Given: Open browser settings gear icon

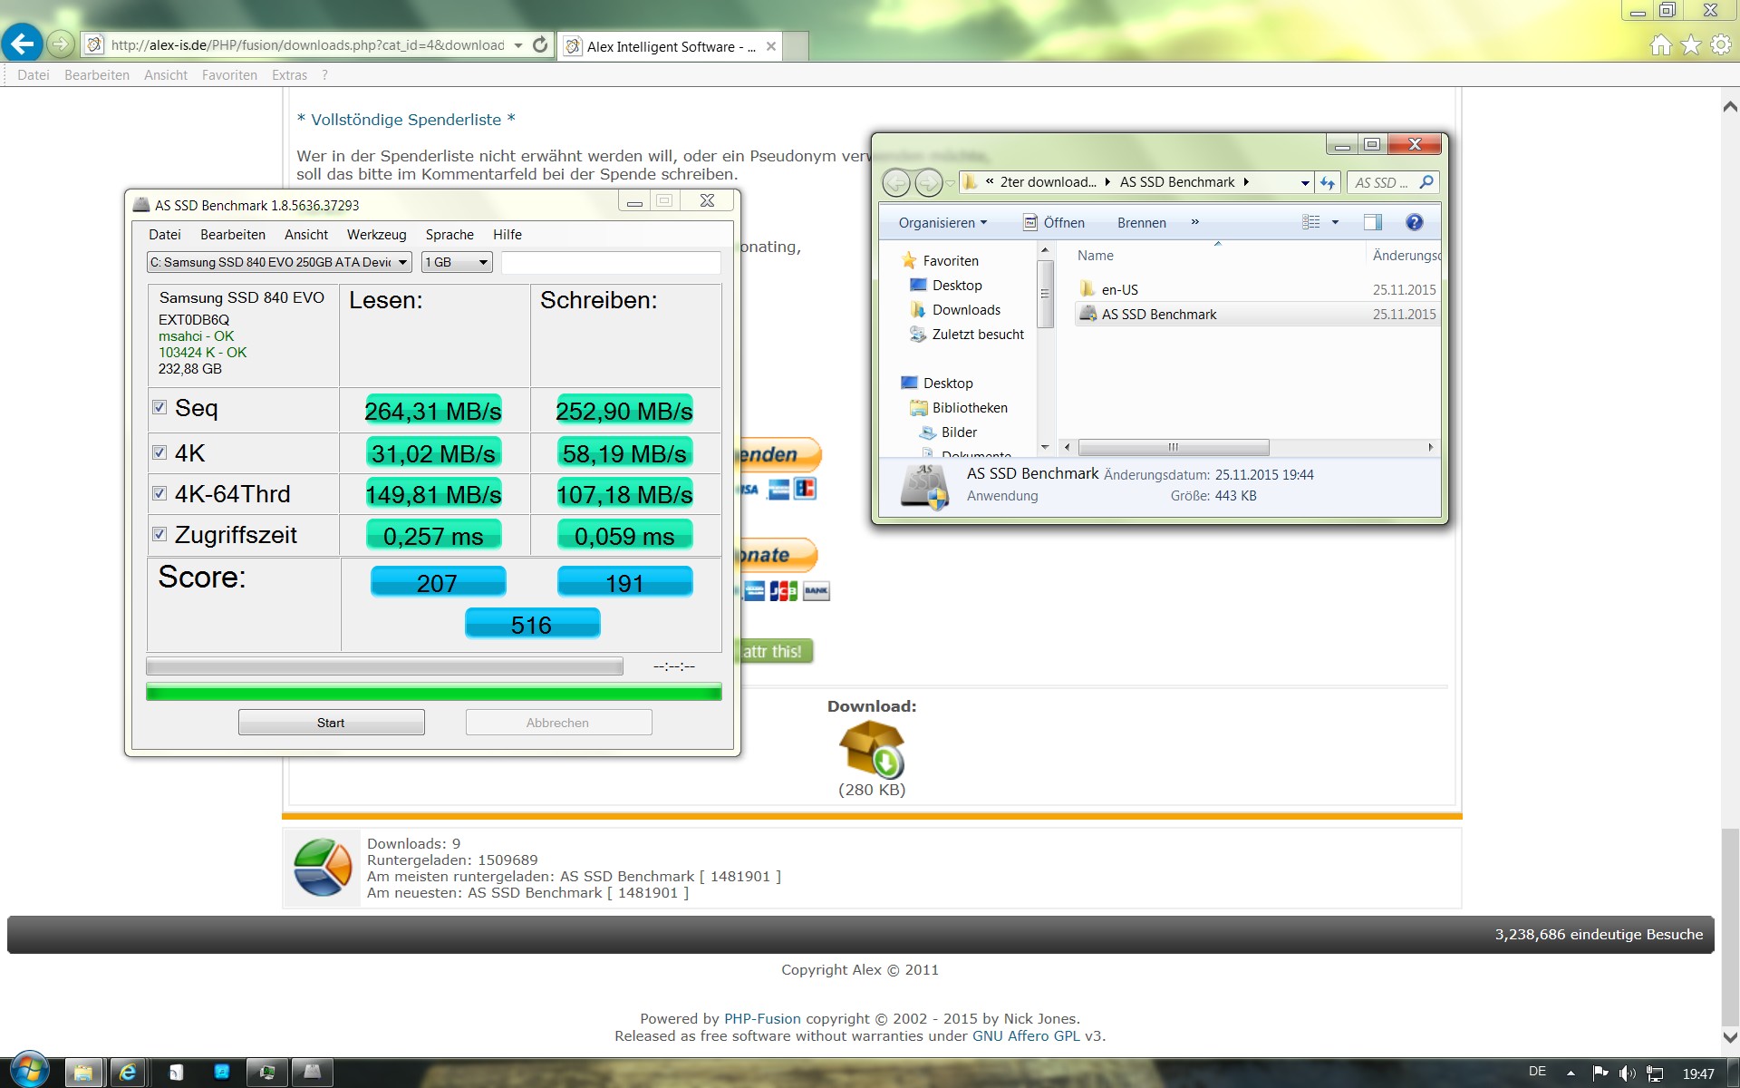Looking at the screenshot, I should [1720, 45].
